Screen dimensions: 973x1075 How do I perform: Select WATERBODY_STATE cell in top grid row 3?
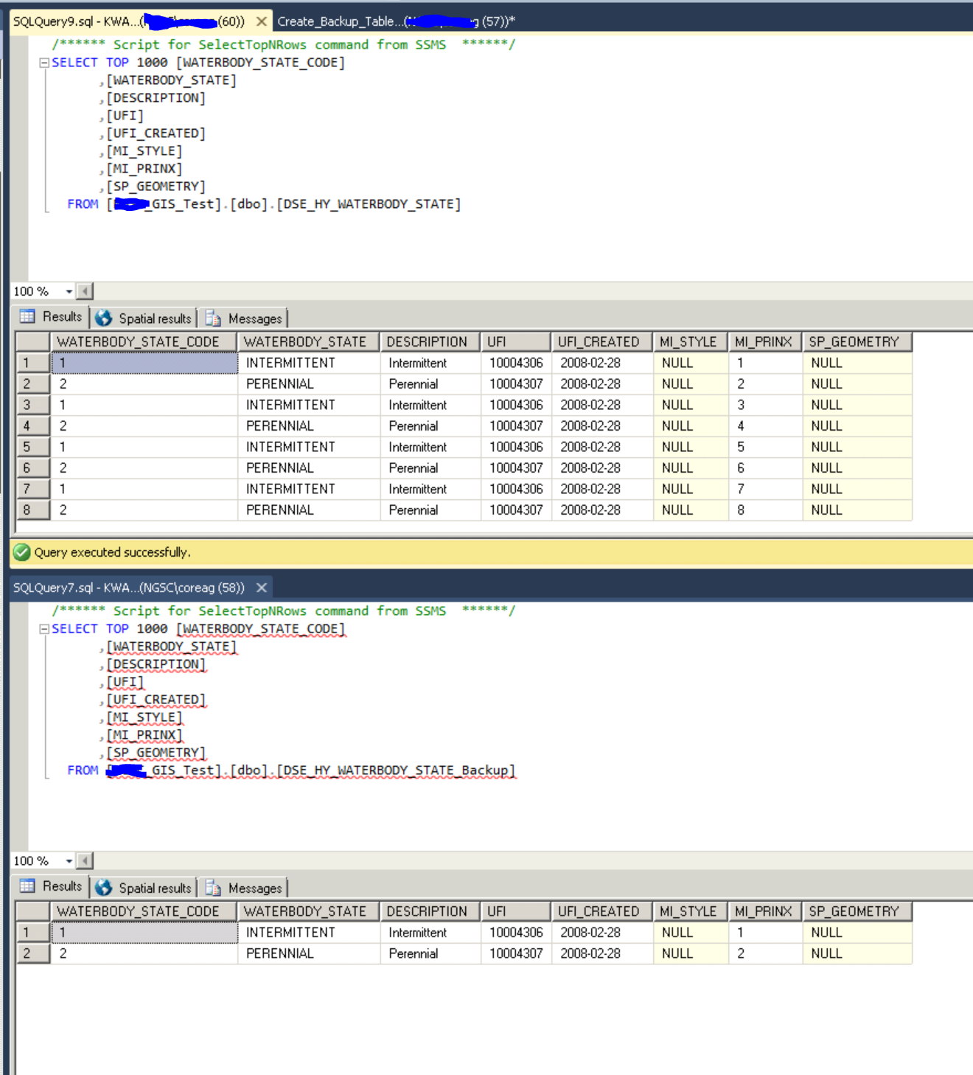click(309, 405)
